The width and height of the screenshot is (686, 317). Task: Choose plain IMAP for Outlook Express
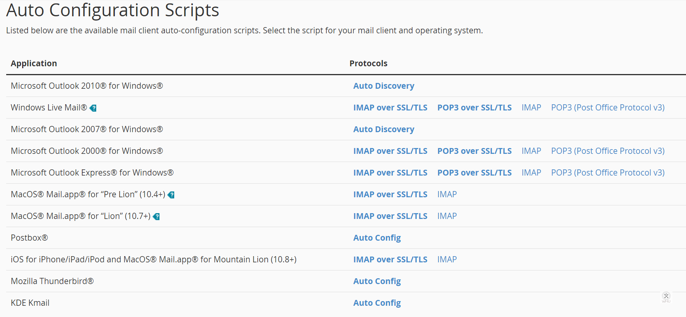pyautogui.click(x=531, y=173)
